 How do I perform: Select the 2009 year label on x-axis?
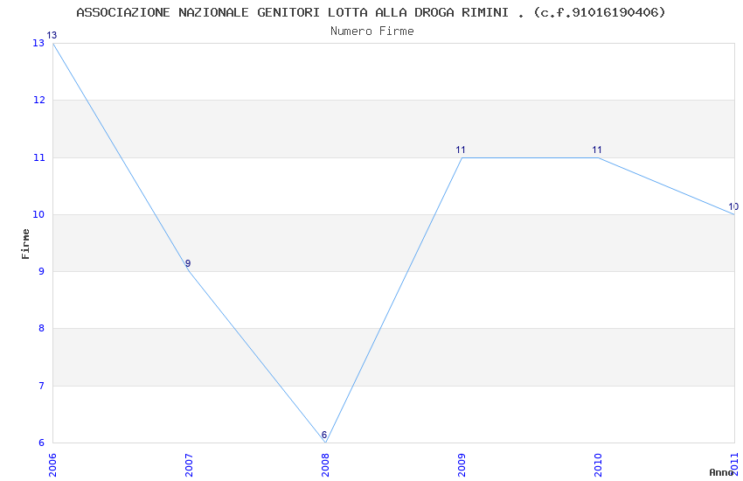[x=462, y=464]
